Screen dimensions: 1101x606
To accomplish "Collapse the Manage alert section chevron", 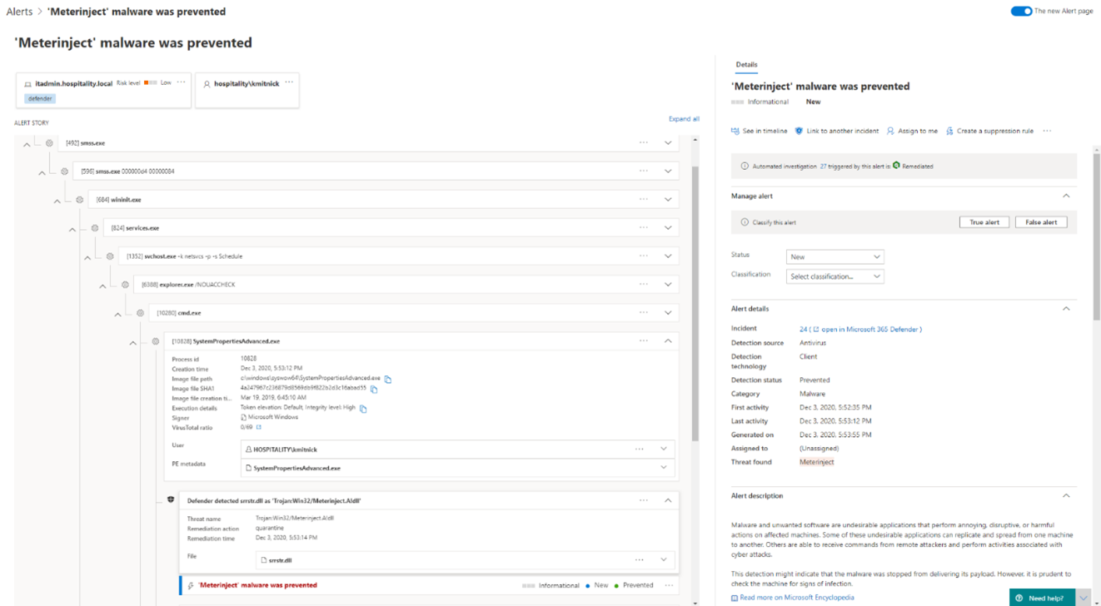I will click(x=1067, y=196).
